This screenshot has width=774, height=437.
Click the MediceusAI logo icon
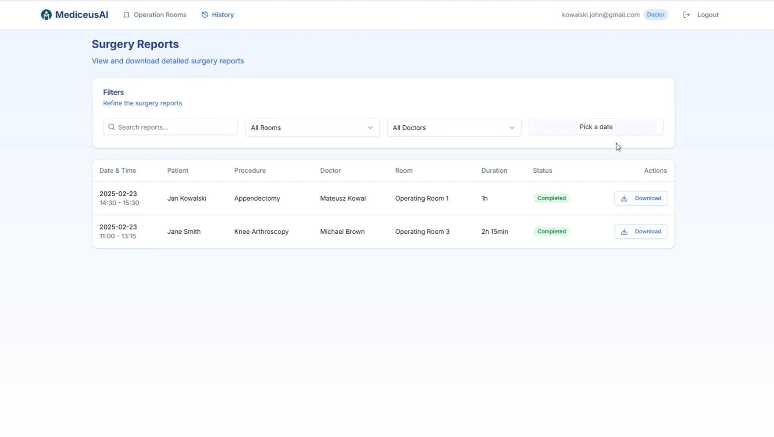(46, 15)
